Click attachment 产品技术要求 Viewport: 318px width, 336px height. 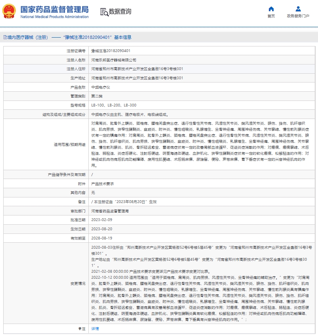pyautogui.click(x=102, y=184)
